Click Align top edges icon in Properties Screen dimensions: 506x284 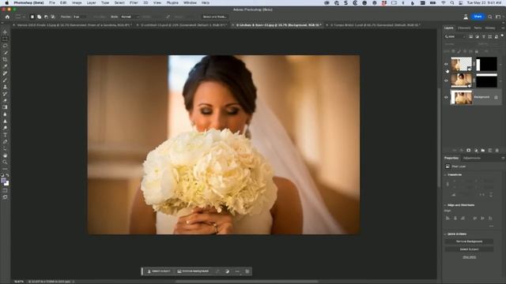pyautogui.click(x=474, y=218)
